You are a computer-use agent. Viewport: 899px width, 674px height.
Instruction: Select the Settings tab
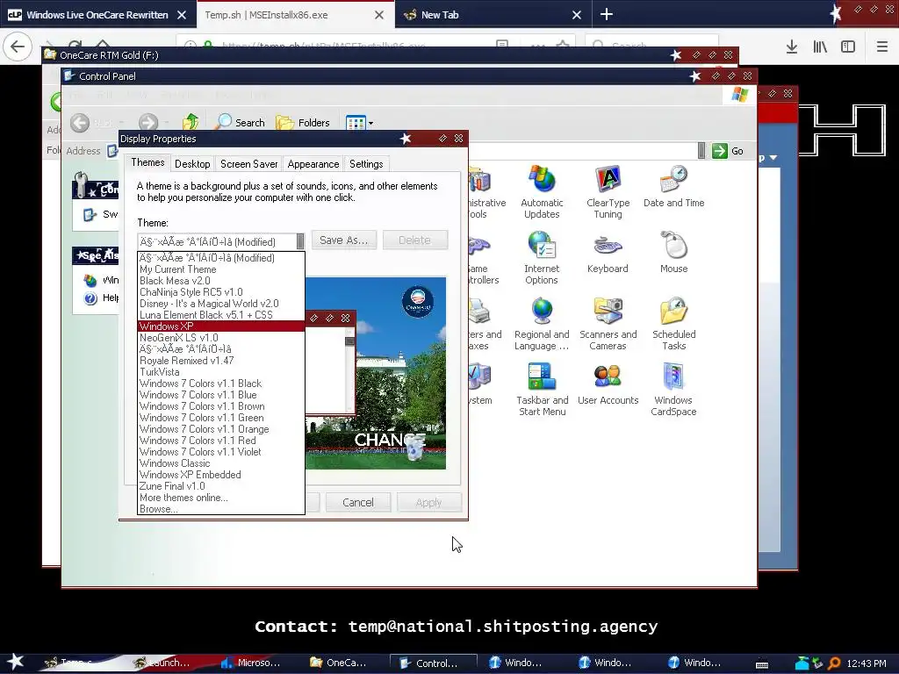coord(366,164)
